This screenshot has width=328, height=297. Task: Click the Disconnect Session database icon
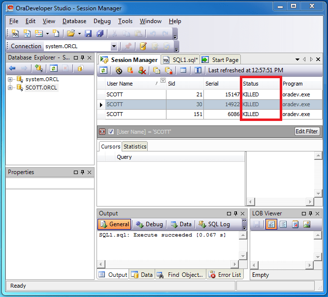131,70
